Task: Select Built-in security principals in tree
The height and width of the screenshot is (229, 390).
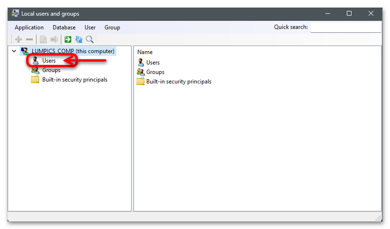Action: click(75, 80)
